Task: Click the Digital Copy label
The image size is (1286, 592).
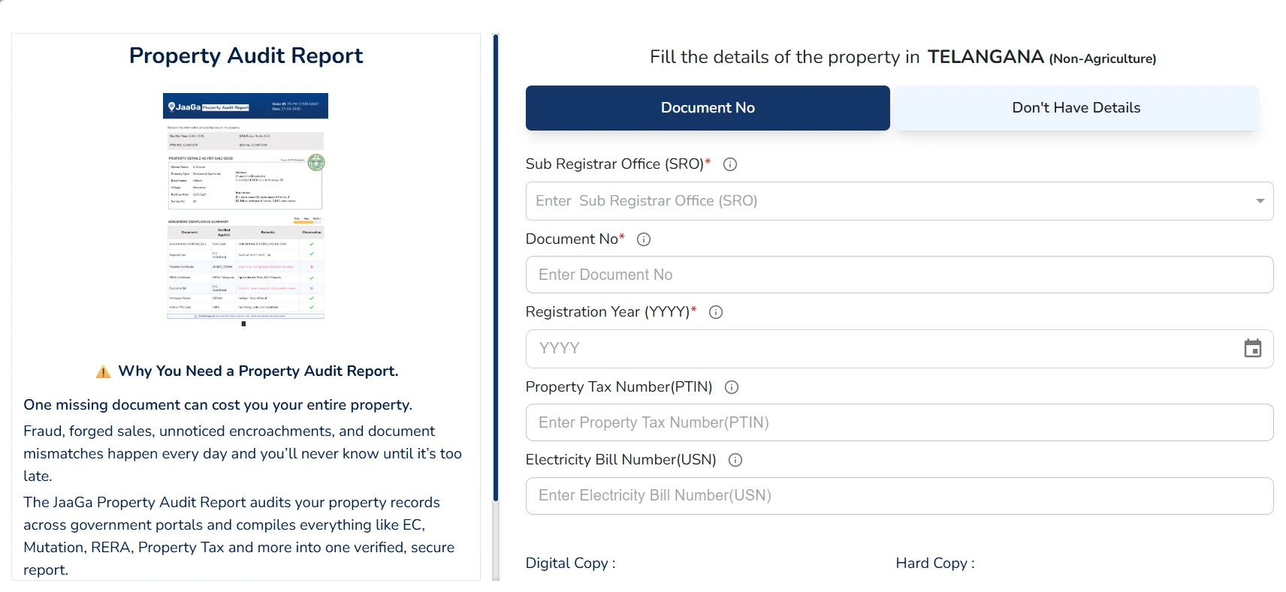Action: 570,563
